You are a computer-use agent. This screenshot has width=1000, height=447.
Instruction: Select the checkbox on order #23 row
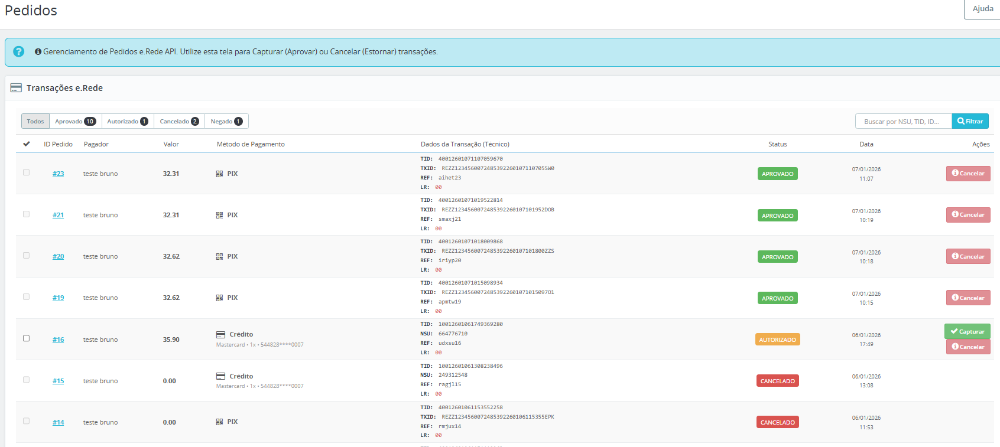26,172
